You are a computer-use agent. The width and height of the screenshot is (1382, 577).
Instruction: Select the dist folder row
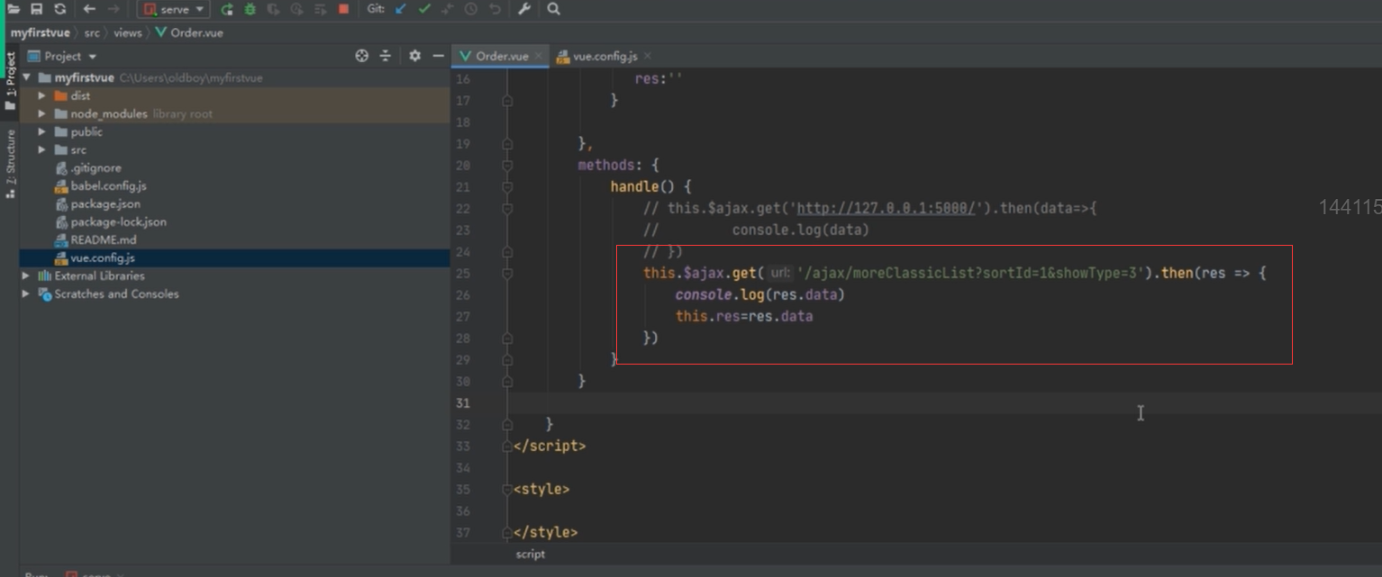pos(234,95)
